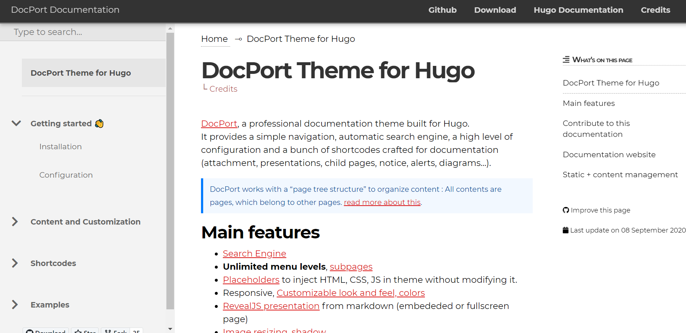Open Hugo Documentation in the top menu
This screenshot has width=686, height=333.
click(578, 10)
